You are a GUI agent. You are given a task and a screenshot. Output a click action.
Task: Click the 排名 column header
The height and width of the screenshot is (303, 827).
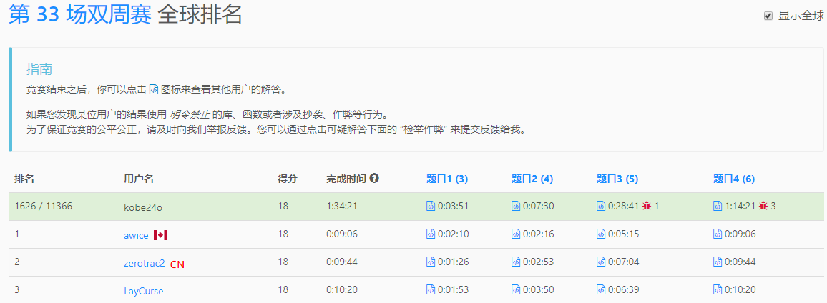[x=24, y=179]
